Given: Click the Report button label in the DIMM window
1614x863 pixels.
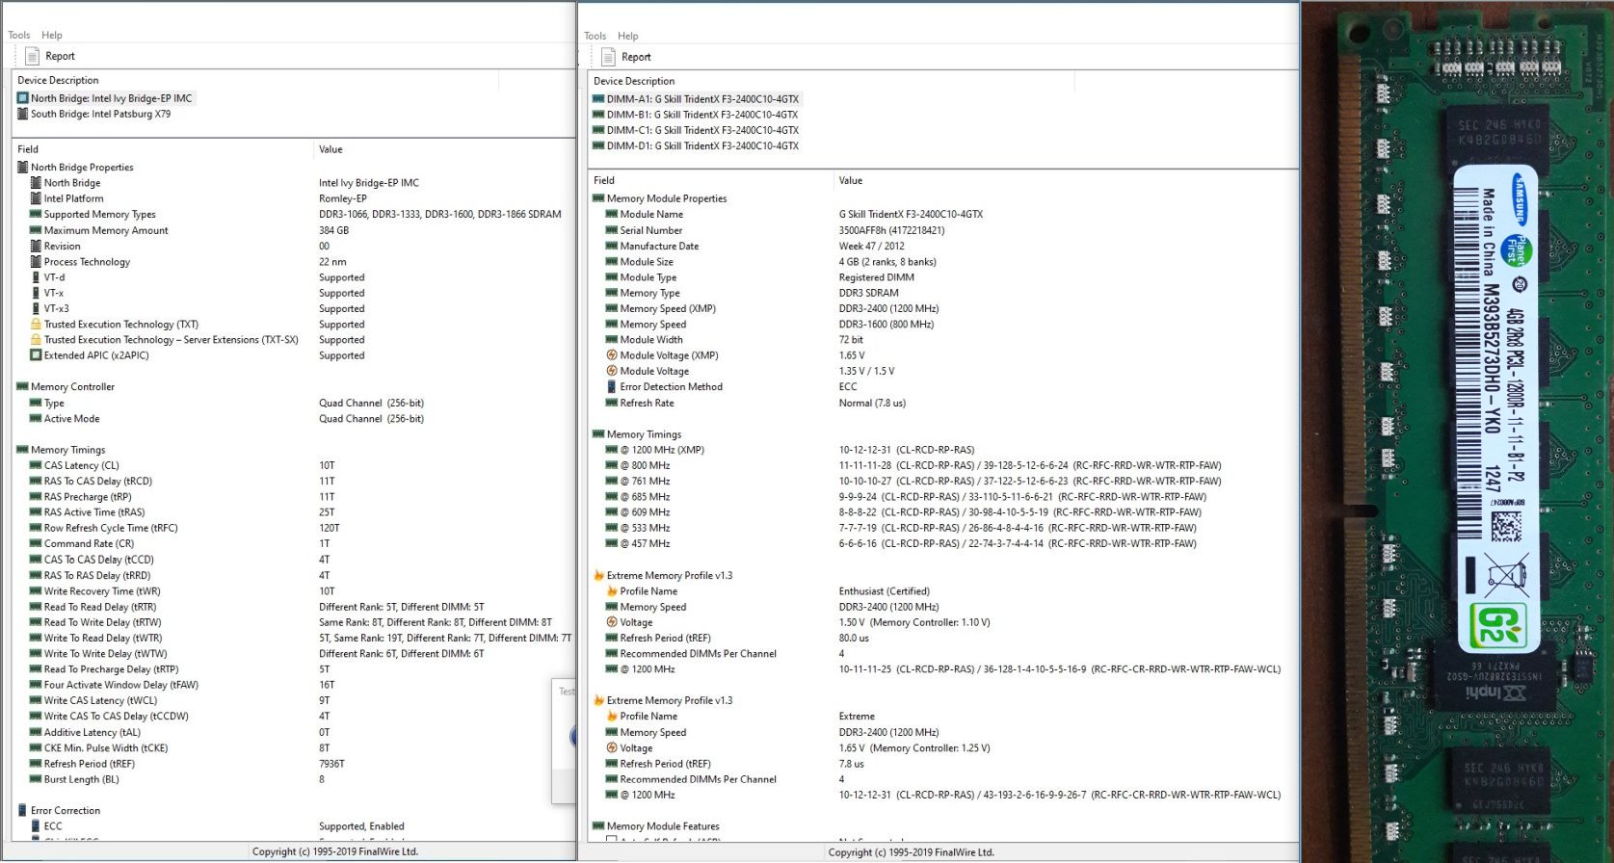Looking at the screenshot, I should click(x=636, y=57).
